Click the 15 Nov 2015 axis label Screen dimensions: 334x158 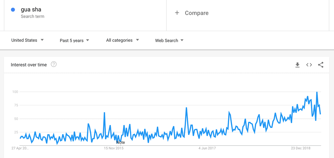click(x=114, y=148)
